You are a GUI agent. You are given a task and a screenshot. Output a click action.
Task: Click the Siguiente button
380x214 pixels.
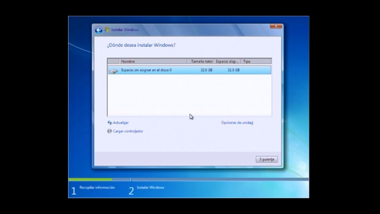pyautogui.click(x=267, y=159)
